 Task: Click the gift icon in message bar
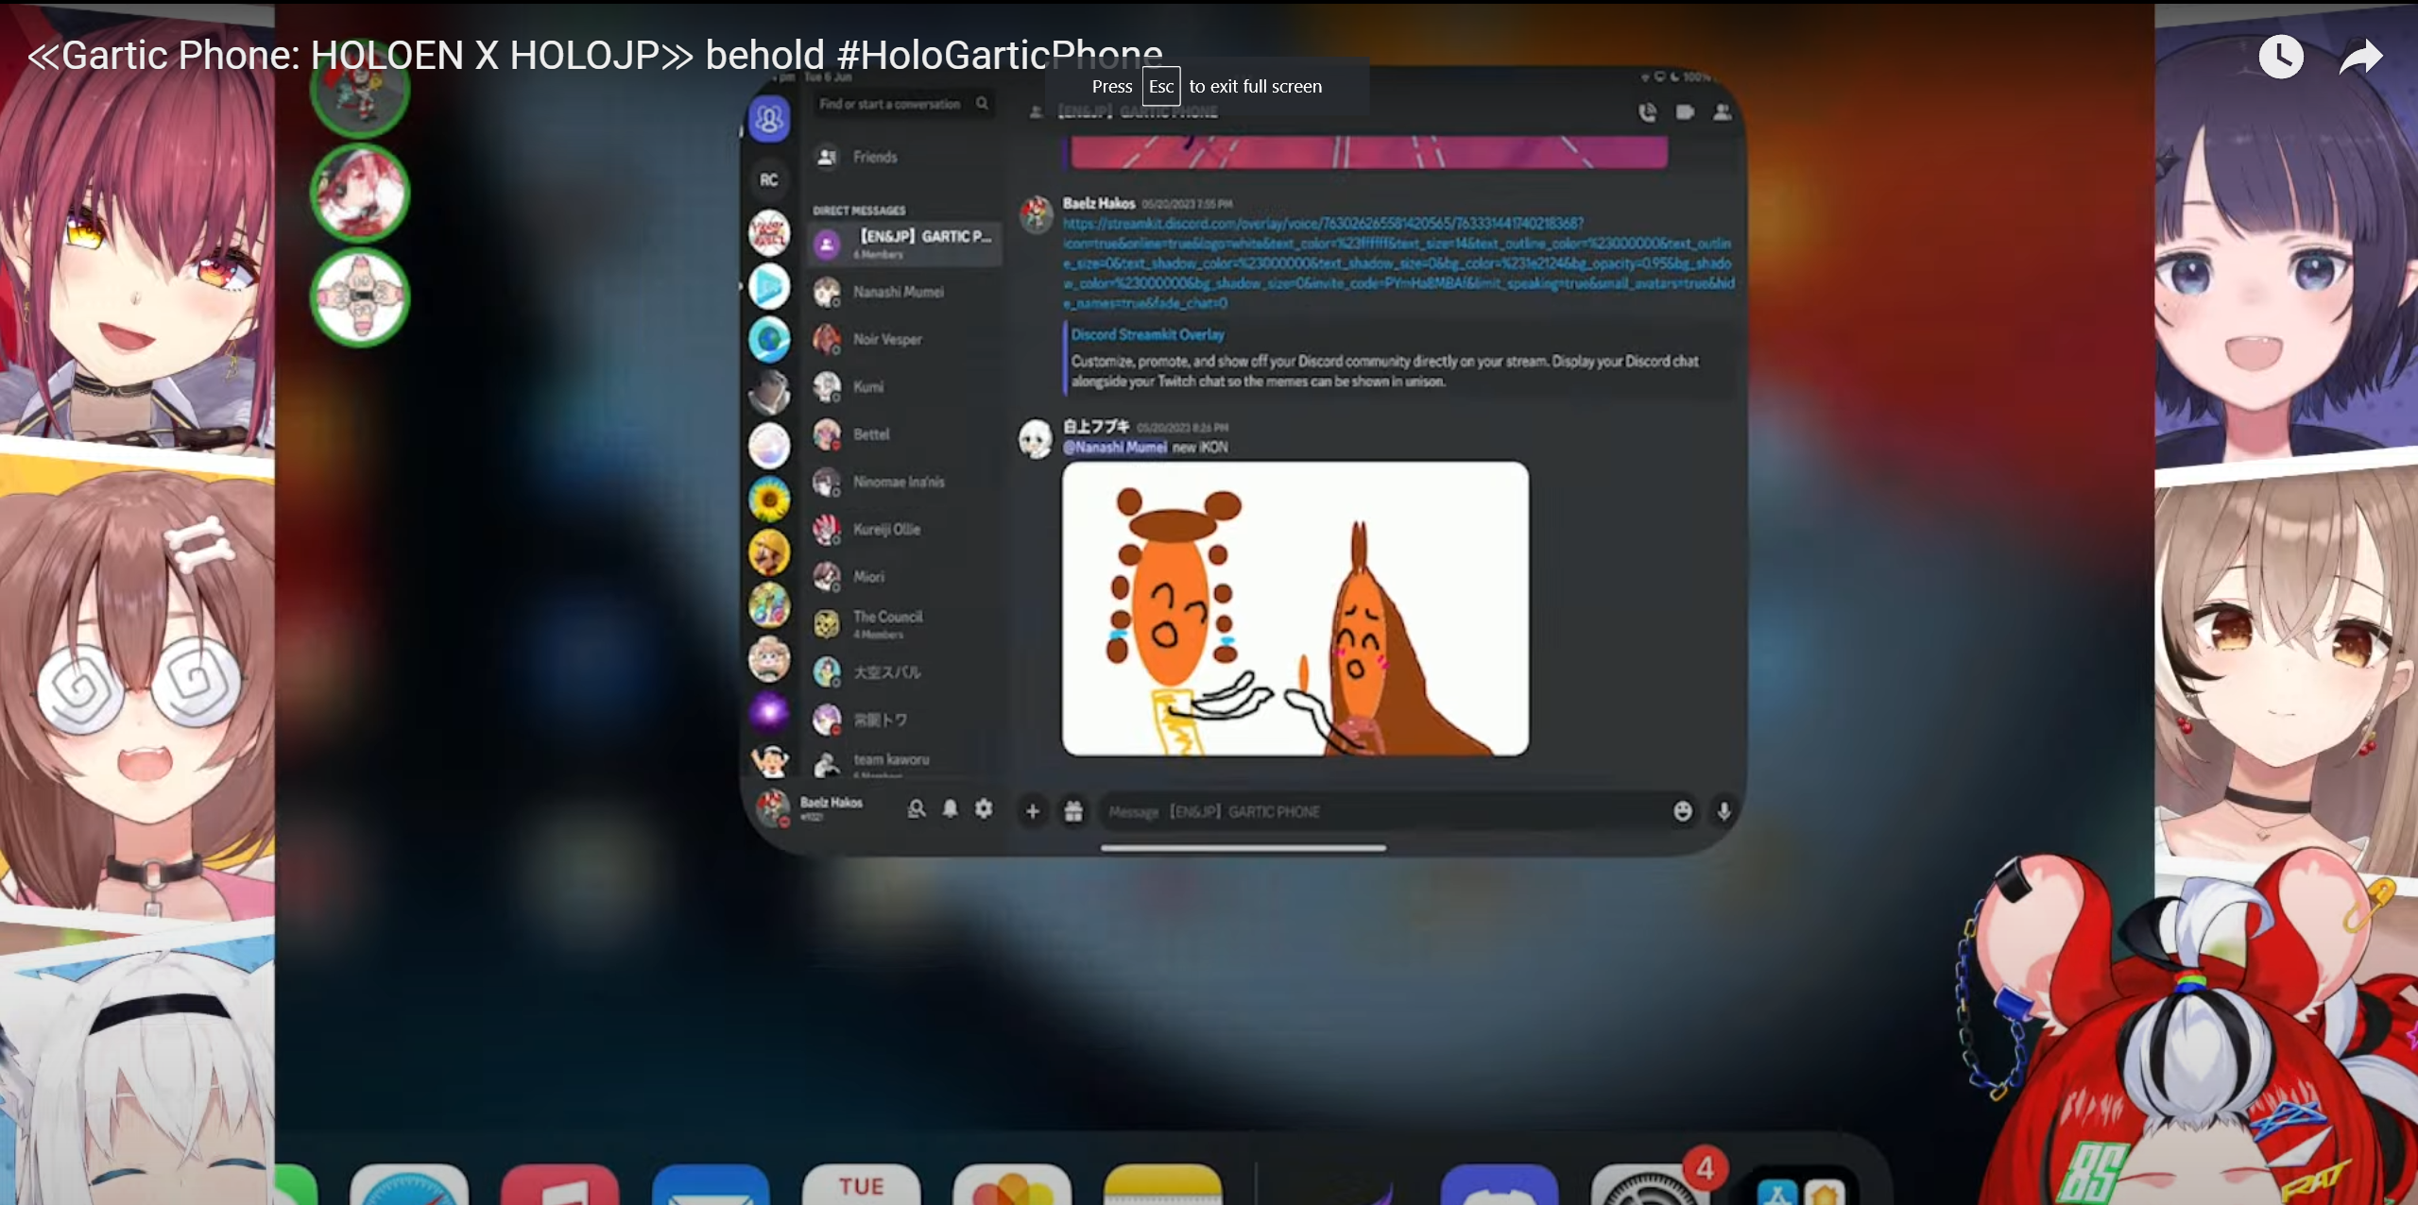[1073, 811]
